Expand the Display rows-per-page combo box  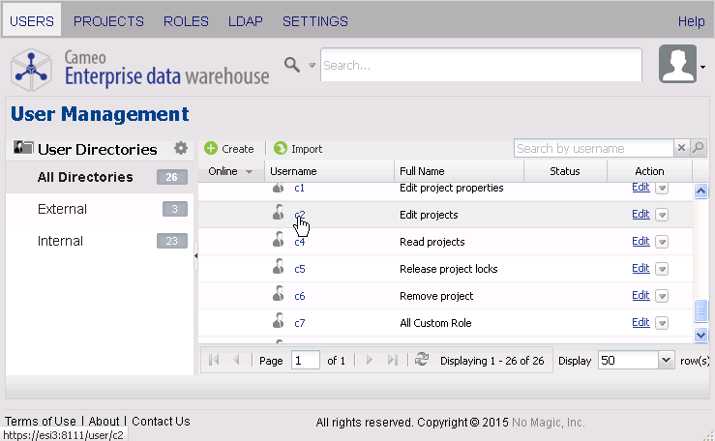[665, 360]
